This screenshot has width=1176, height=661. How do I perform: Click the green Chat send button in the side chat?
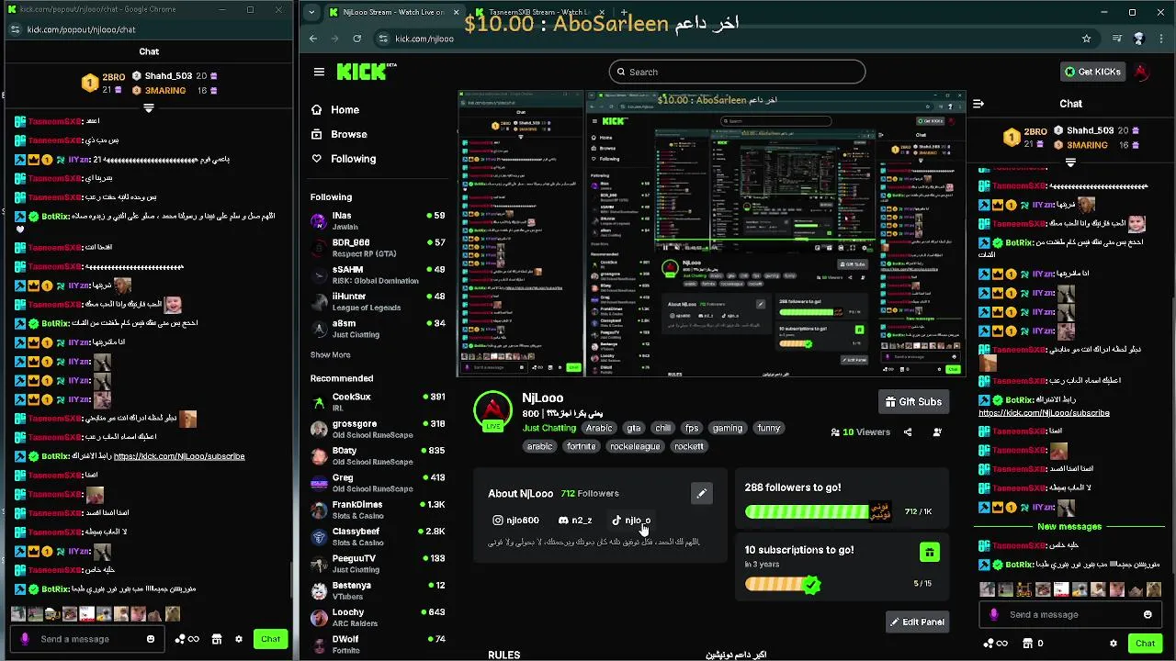[x=1145, y=644]
